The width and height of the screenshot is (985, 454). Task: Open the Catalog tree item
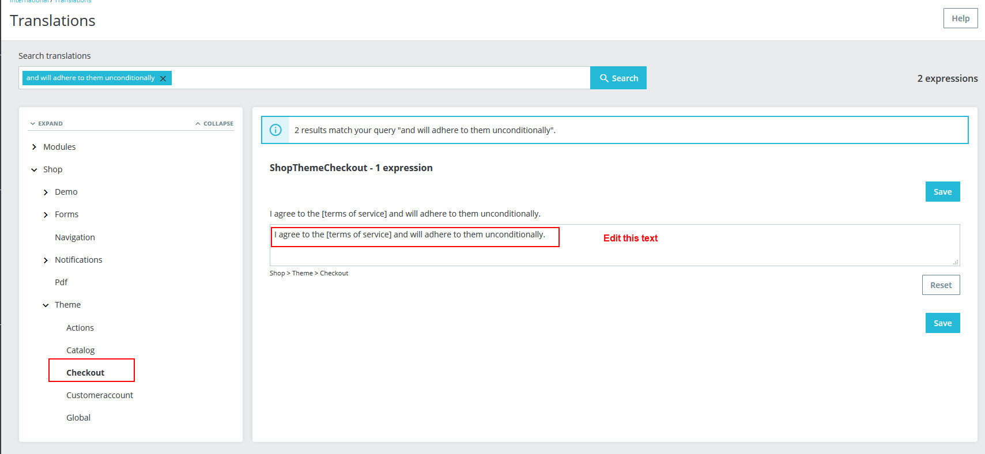[80, 350]
